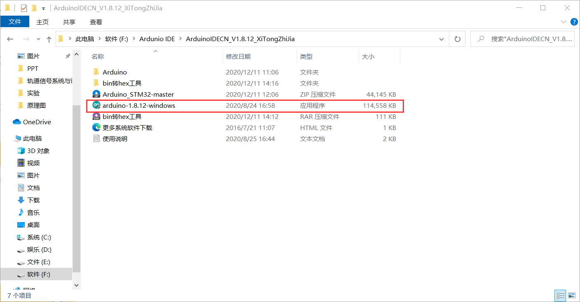Switch to details view layout icon

pyautogui.click(x=561, y=295)
